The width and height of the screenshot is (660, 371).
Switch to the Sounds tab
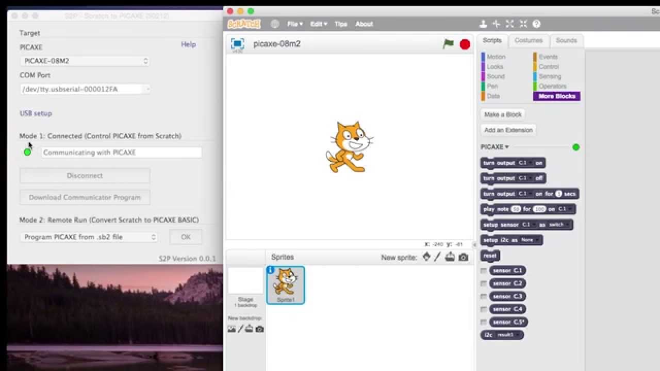566,40
